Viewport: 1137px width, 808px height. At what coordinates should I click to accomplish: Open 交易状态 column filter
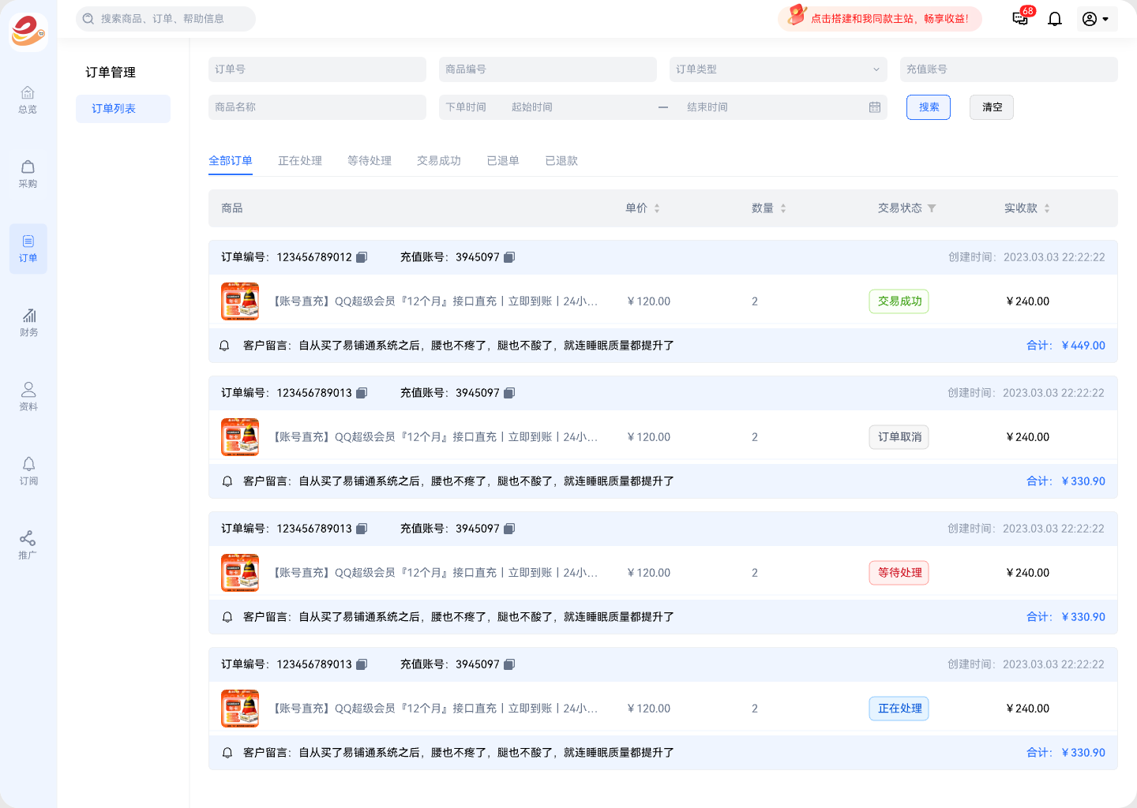(932, 208)
